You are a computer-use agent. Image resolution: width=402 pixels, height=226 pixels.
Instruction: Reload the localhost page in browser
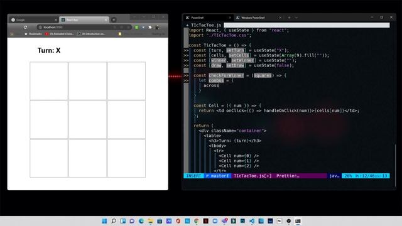click(25, 27)
